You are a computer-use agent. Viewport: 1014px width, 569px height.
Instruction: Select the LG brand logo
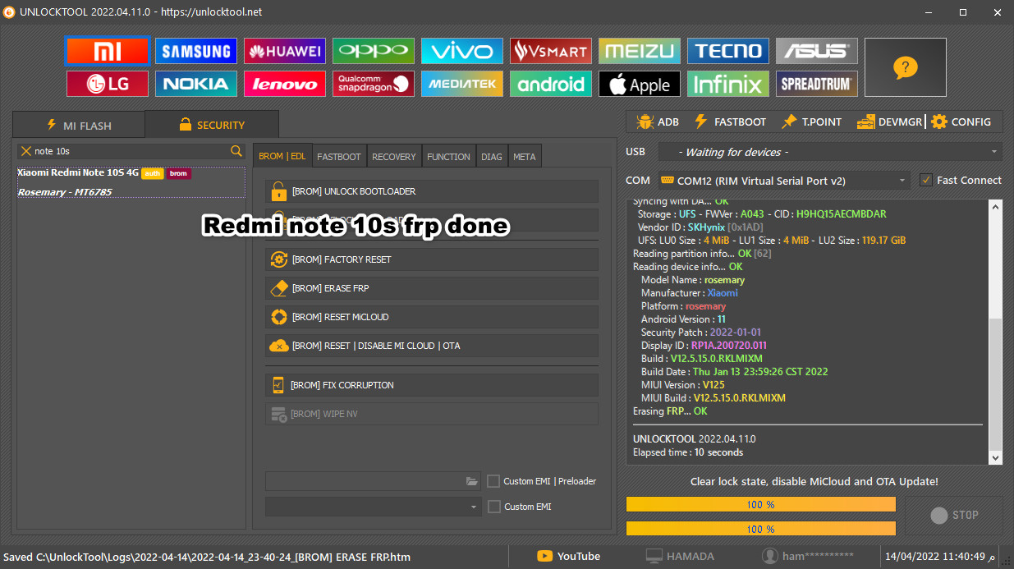coord(107,84)
